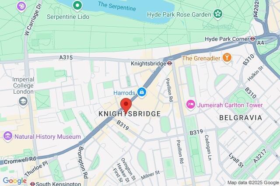Select the Harrods place label
The width and height of the screenshot is (280, 186).
point(124,93)
